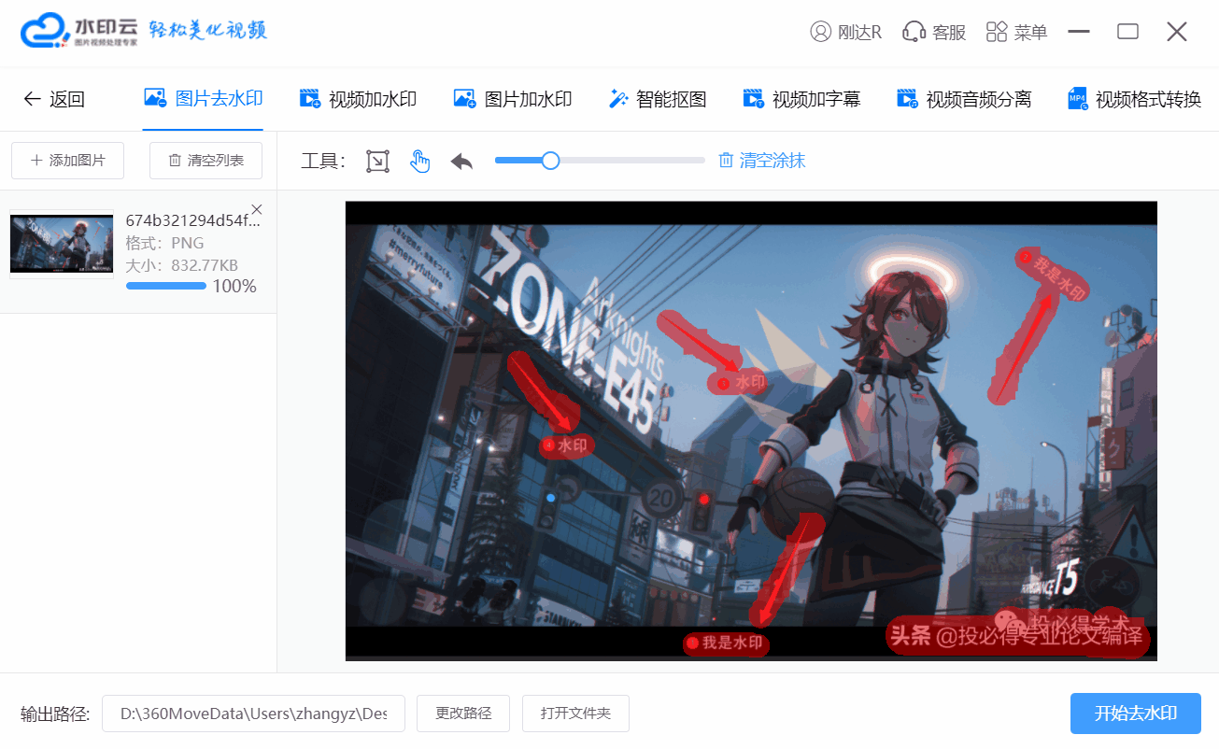Click the output path input field
Image resolution: width=1219 pixels, height=749 pixels.
click(253, 714)
